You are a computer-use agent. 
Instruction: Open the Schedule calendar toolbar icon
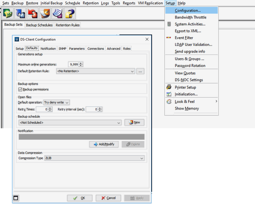pos(45,13)
